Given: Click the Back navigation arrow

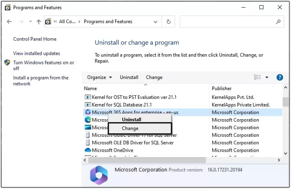Looking at the screenshot, I should click(x=9, y=22).
